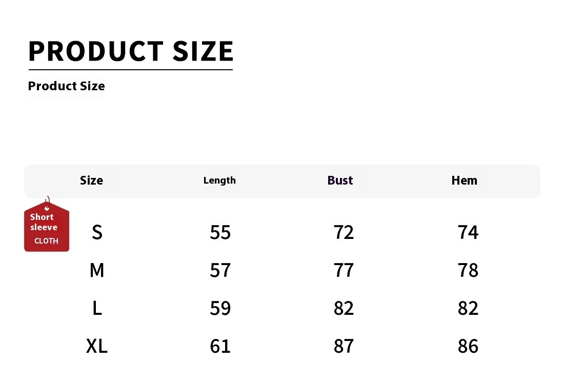Click the PRODUCT SIZE heading
Image resolution: width=564 pixels, height=382 pixels.
click(x=131, y=51)
